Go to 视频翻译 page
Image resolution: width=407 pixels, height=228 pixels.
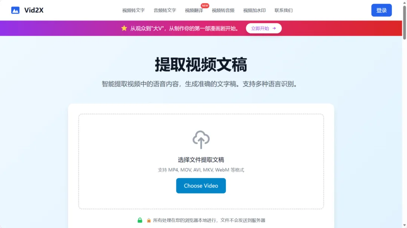point(194,11)
